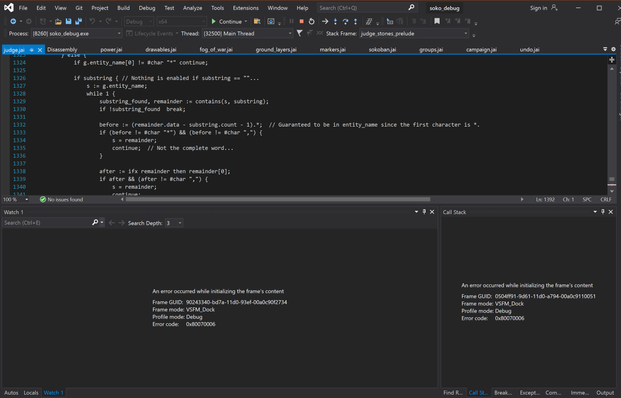Click the Step Over icon

pyautogui.click(x=345, y=21)
